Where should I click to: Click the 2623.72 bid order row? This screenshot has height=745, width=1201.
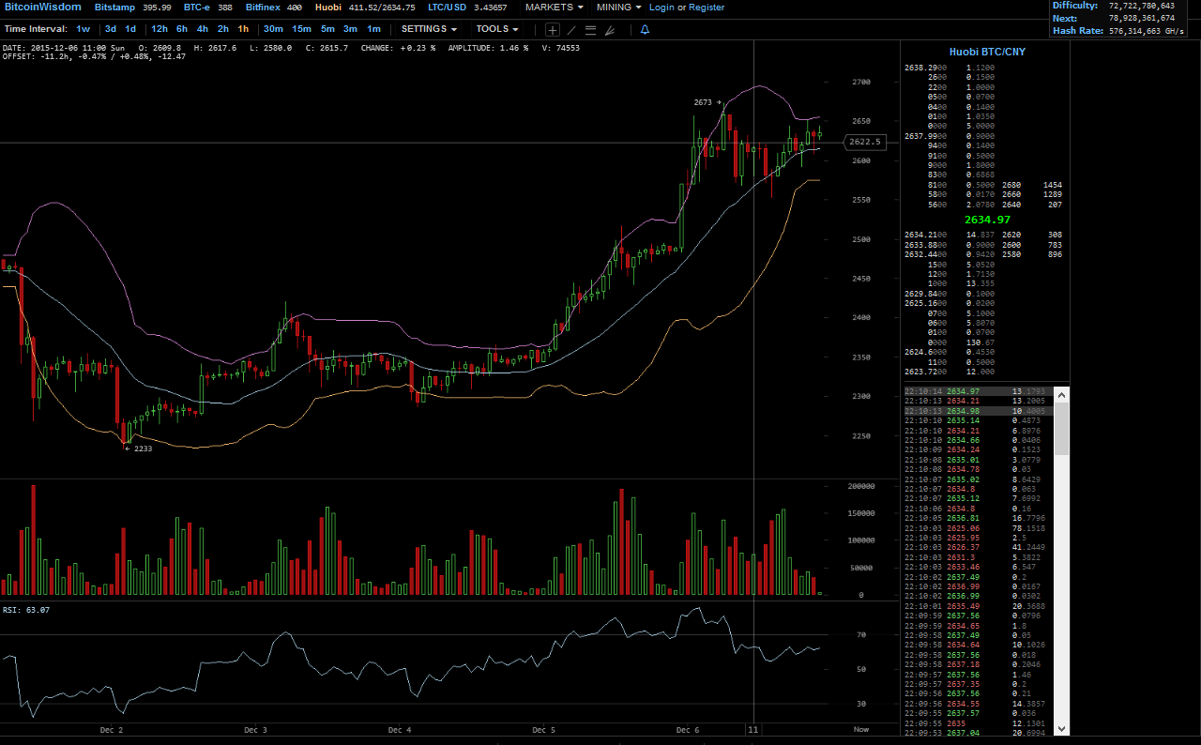[x=950, y=372]
